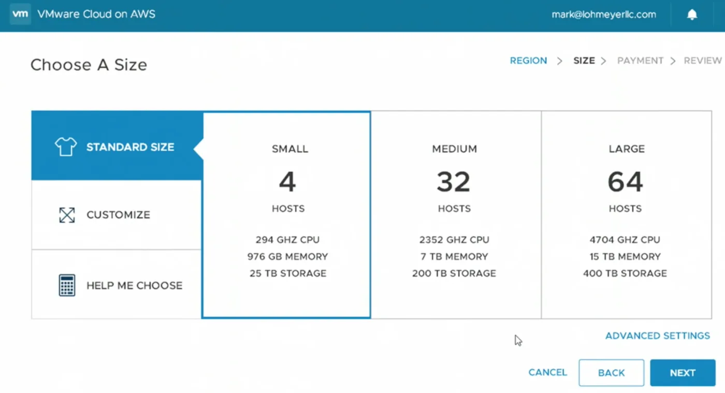Click the calculator Help Me Choose icon
Viewport: 725px width, 393px height.
point(67,285)
